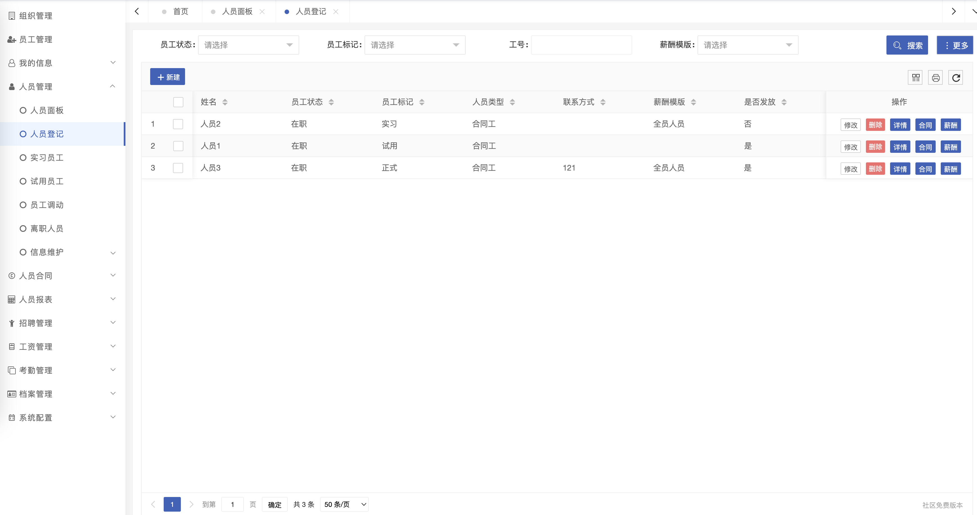Sort by 薪酬模版 column arrows

693,102
